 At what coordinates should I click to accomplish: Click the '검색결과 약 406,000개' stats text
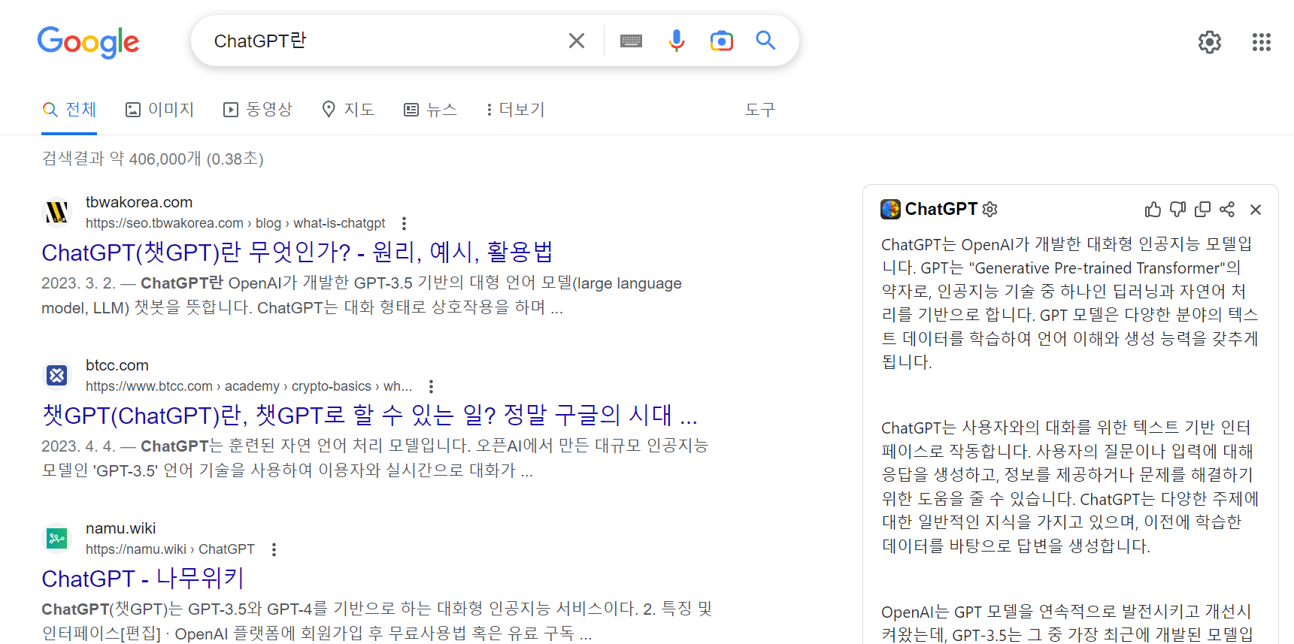153,159
